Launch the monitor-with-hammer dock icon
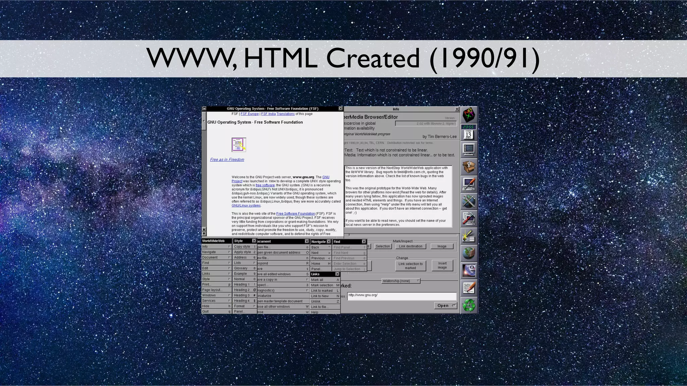The image size is (687, 386). click(469, 218)
